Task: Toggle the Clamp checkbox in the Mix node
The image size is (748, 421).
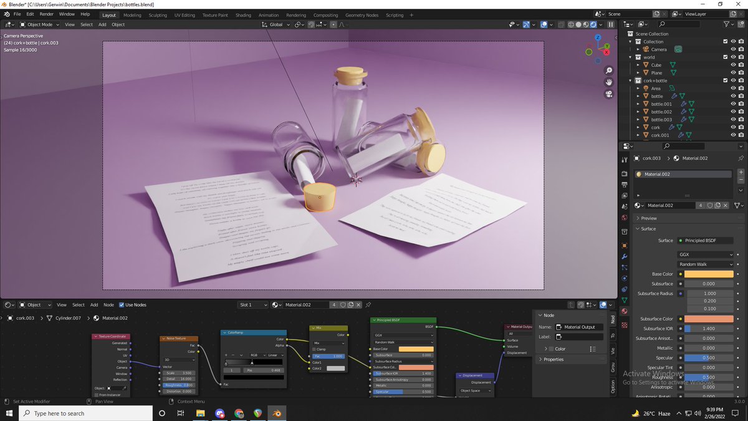Action: 313,349
